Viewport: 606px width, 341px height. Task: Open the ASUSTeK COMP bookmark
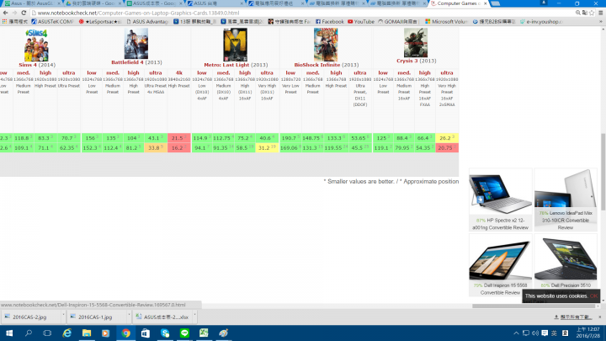[52, 22]
